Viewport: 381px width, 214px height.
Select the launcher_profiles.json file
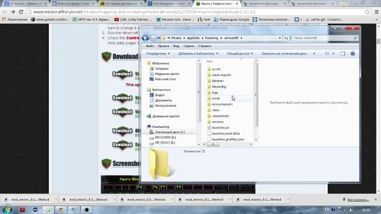coord(228,140)
